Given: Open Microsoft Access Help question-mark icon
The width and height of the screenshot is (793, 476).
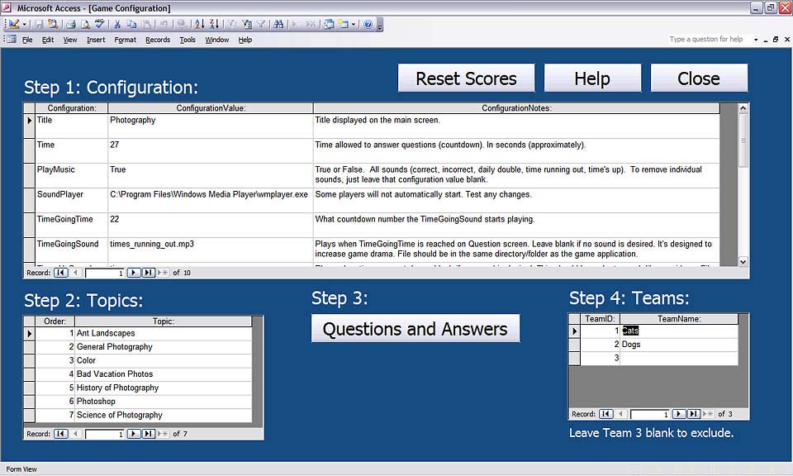Looking at the screenshot, I should [x=368, y=25].
